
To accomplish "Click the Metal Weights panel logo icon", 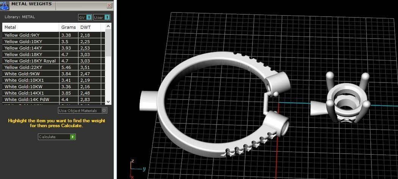I will pyautogui.click(x=5, y=5).
